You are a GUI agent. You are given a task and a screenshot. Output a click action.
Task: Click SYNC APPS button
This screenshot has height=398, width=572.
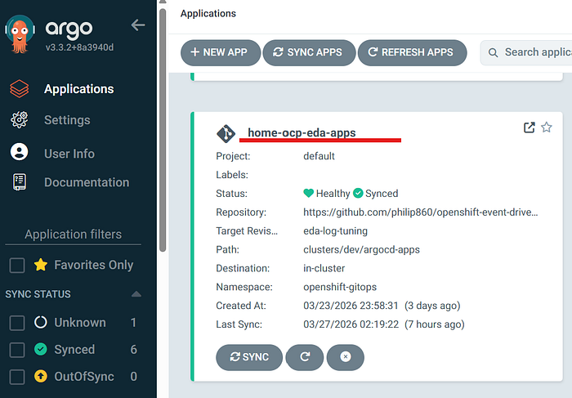tap(309, 52)
